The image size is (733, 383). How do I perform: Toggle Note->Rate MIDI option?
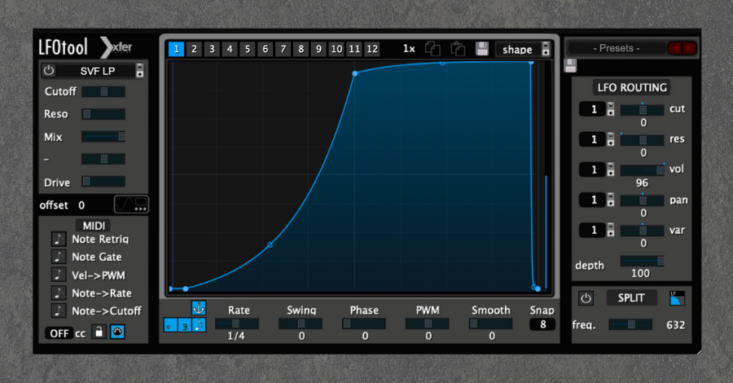pos(59,293)
